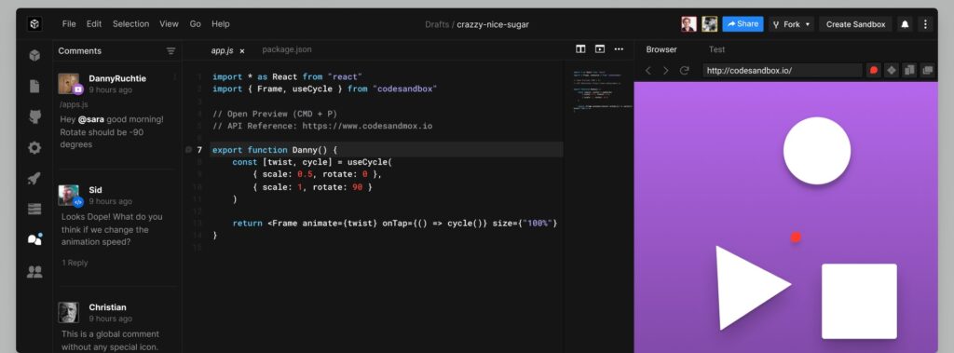Open the View menu
This screenshot has width=954, height=353.
coord(170,23)
